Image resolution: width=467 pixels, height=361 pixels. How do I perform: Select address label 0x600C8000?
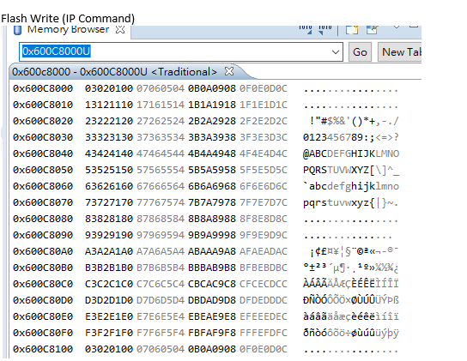pos(43,88)
